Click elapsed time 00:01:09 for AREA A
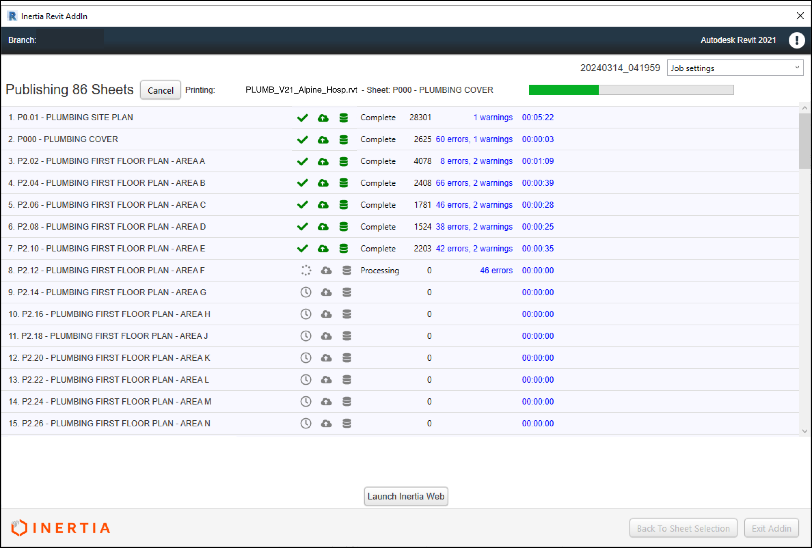The height and width of the screenshot is (548, 812). (537, 161)
